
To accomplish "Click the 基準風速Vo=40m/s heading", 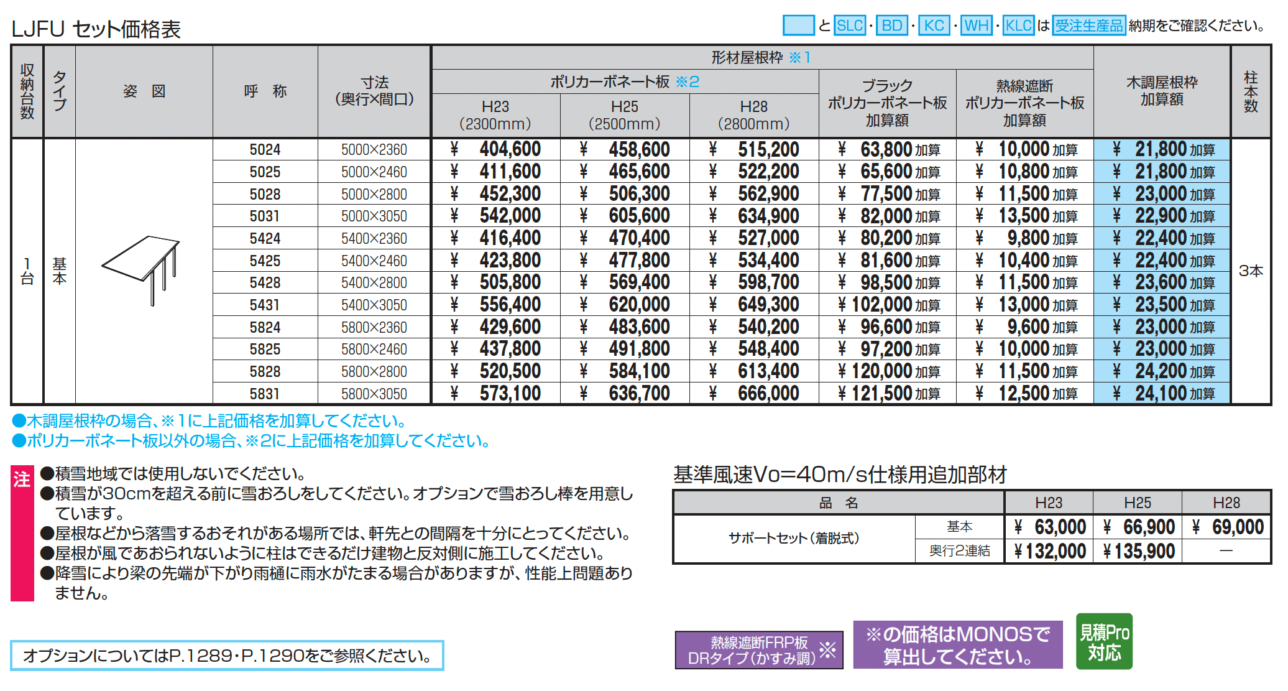I will coord(840,475).
